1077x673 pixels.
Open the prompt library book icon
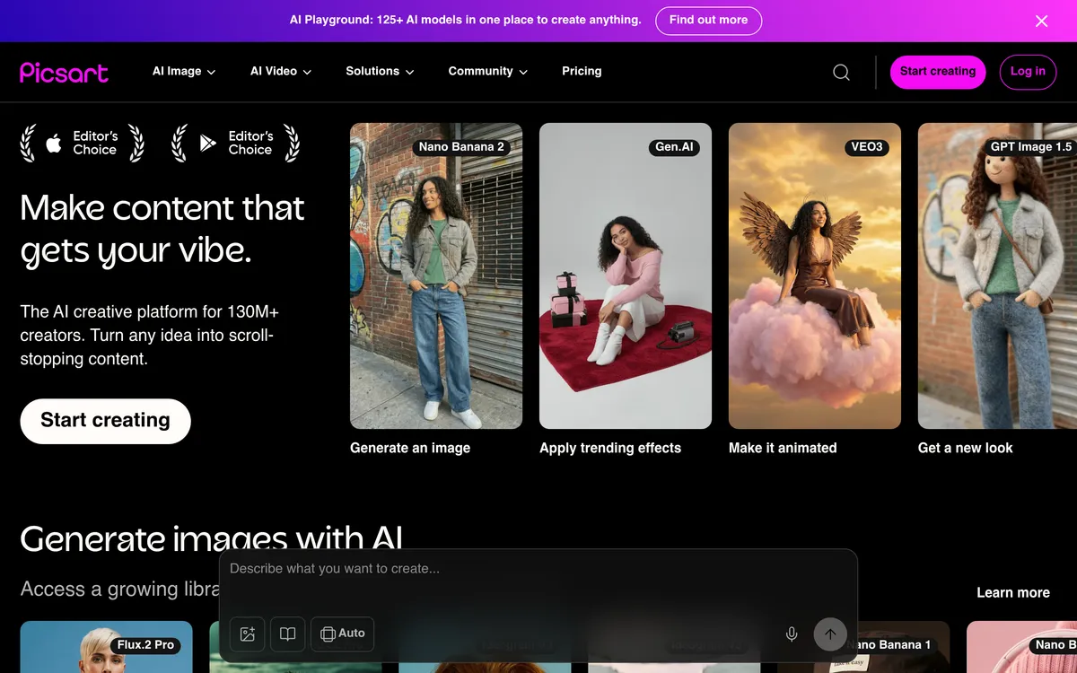coord(287,634)
